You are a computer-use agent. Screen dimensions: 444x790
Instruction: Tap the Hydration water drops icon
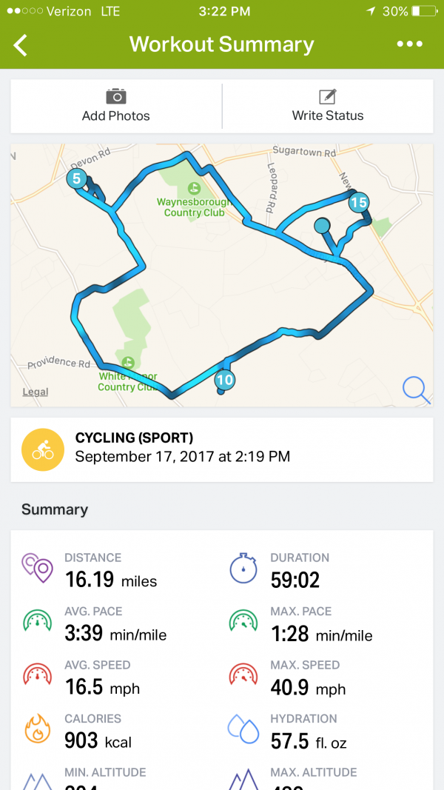click(243, 731)
